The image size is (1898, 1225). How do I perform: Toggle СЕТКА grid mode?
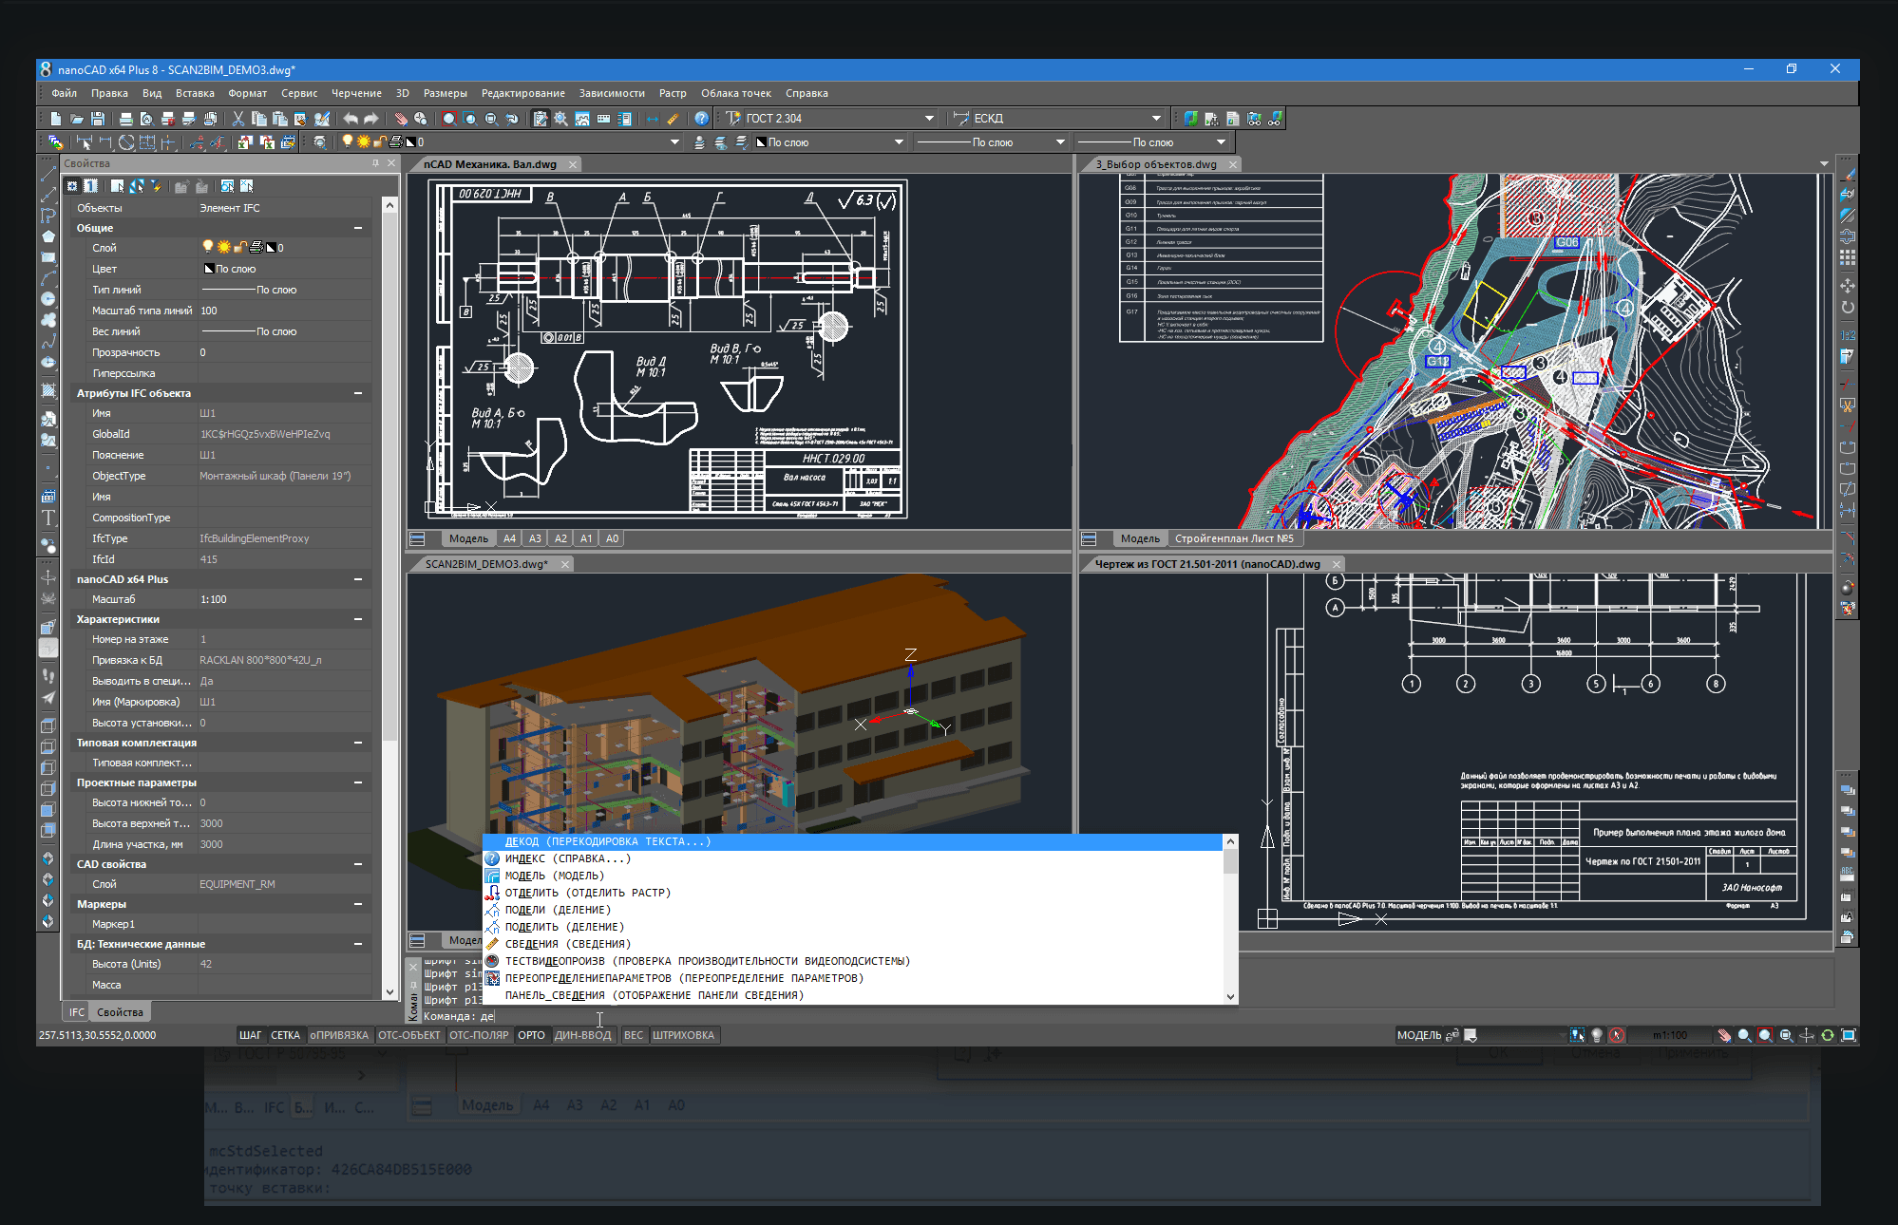[x=285, y=1035]
